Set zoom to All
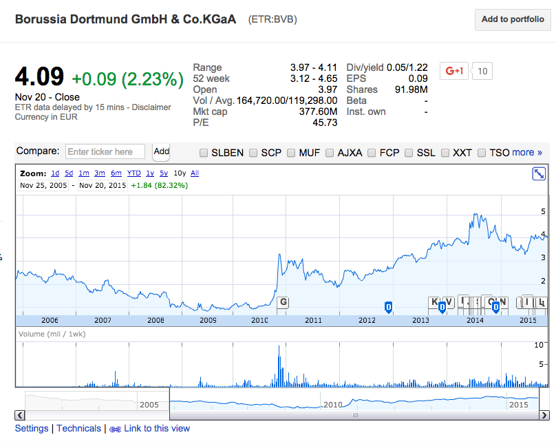 195,173
